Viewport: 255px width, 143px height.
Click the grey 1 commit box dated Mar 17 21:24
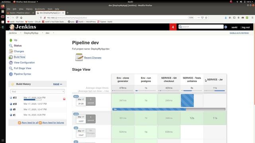pyautogui.click(x=91, y=101)
